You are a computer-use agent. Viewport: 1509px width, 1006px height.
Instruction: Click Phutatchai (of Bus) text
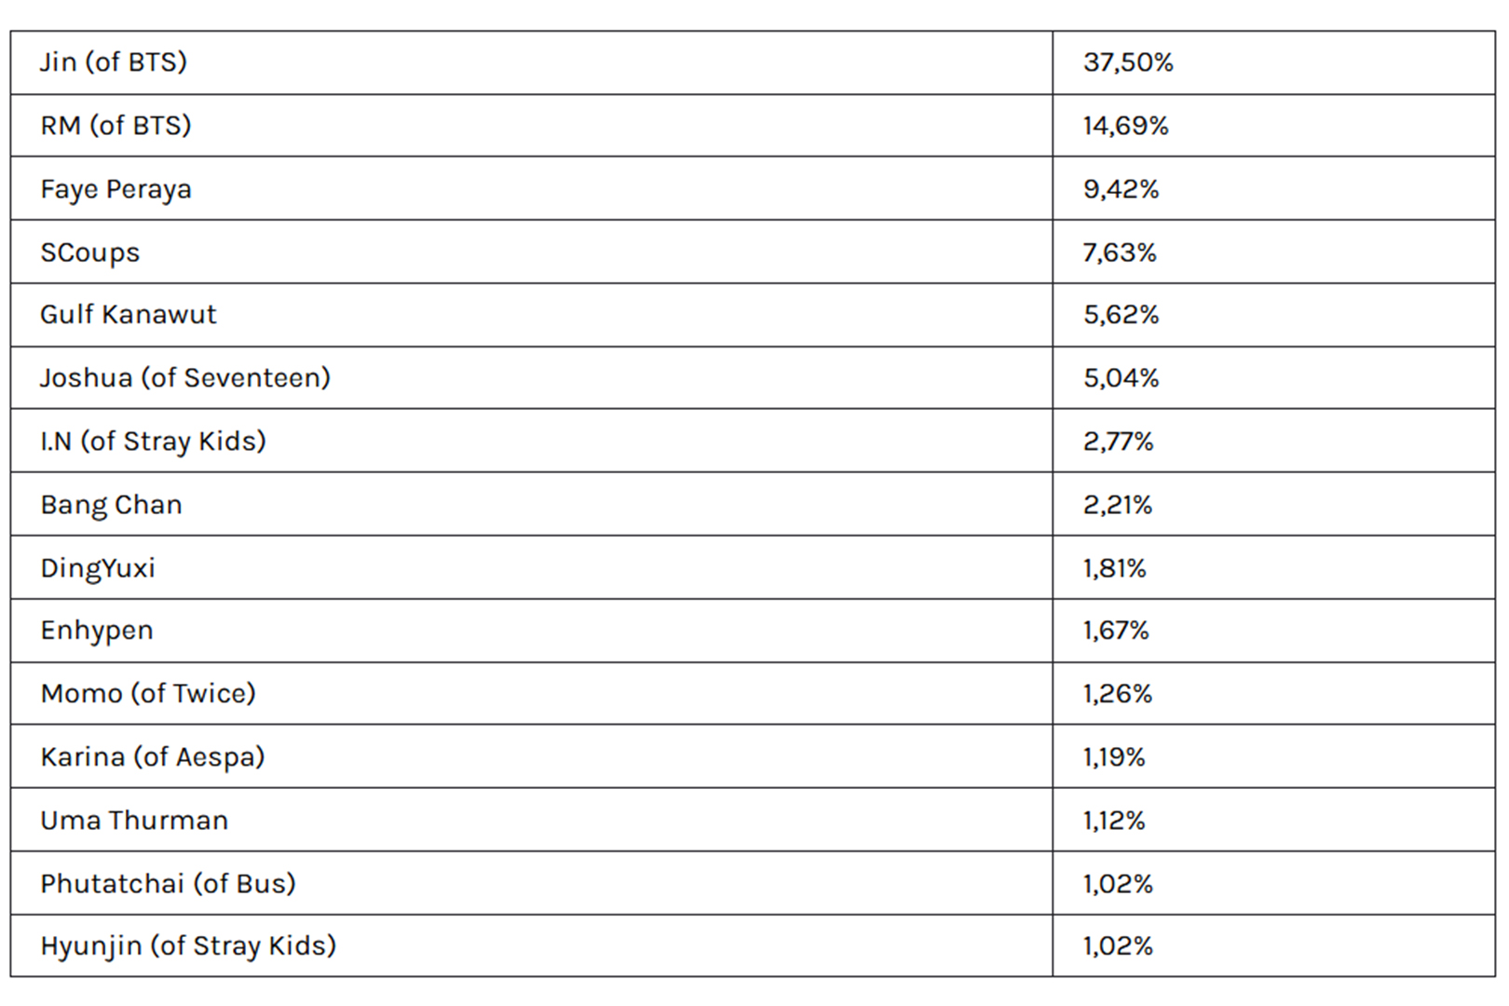(168, 883)
